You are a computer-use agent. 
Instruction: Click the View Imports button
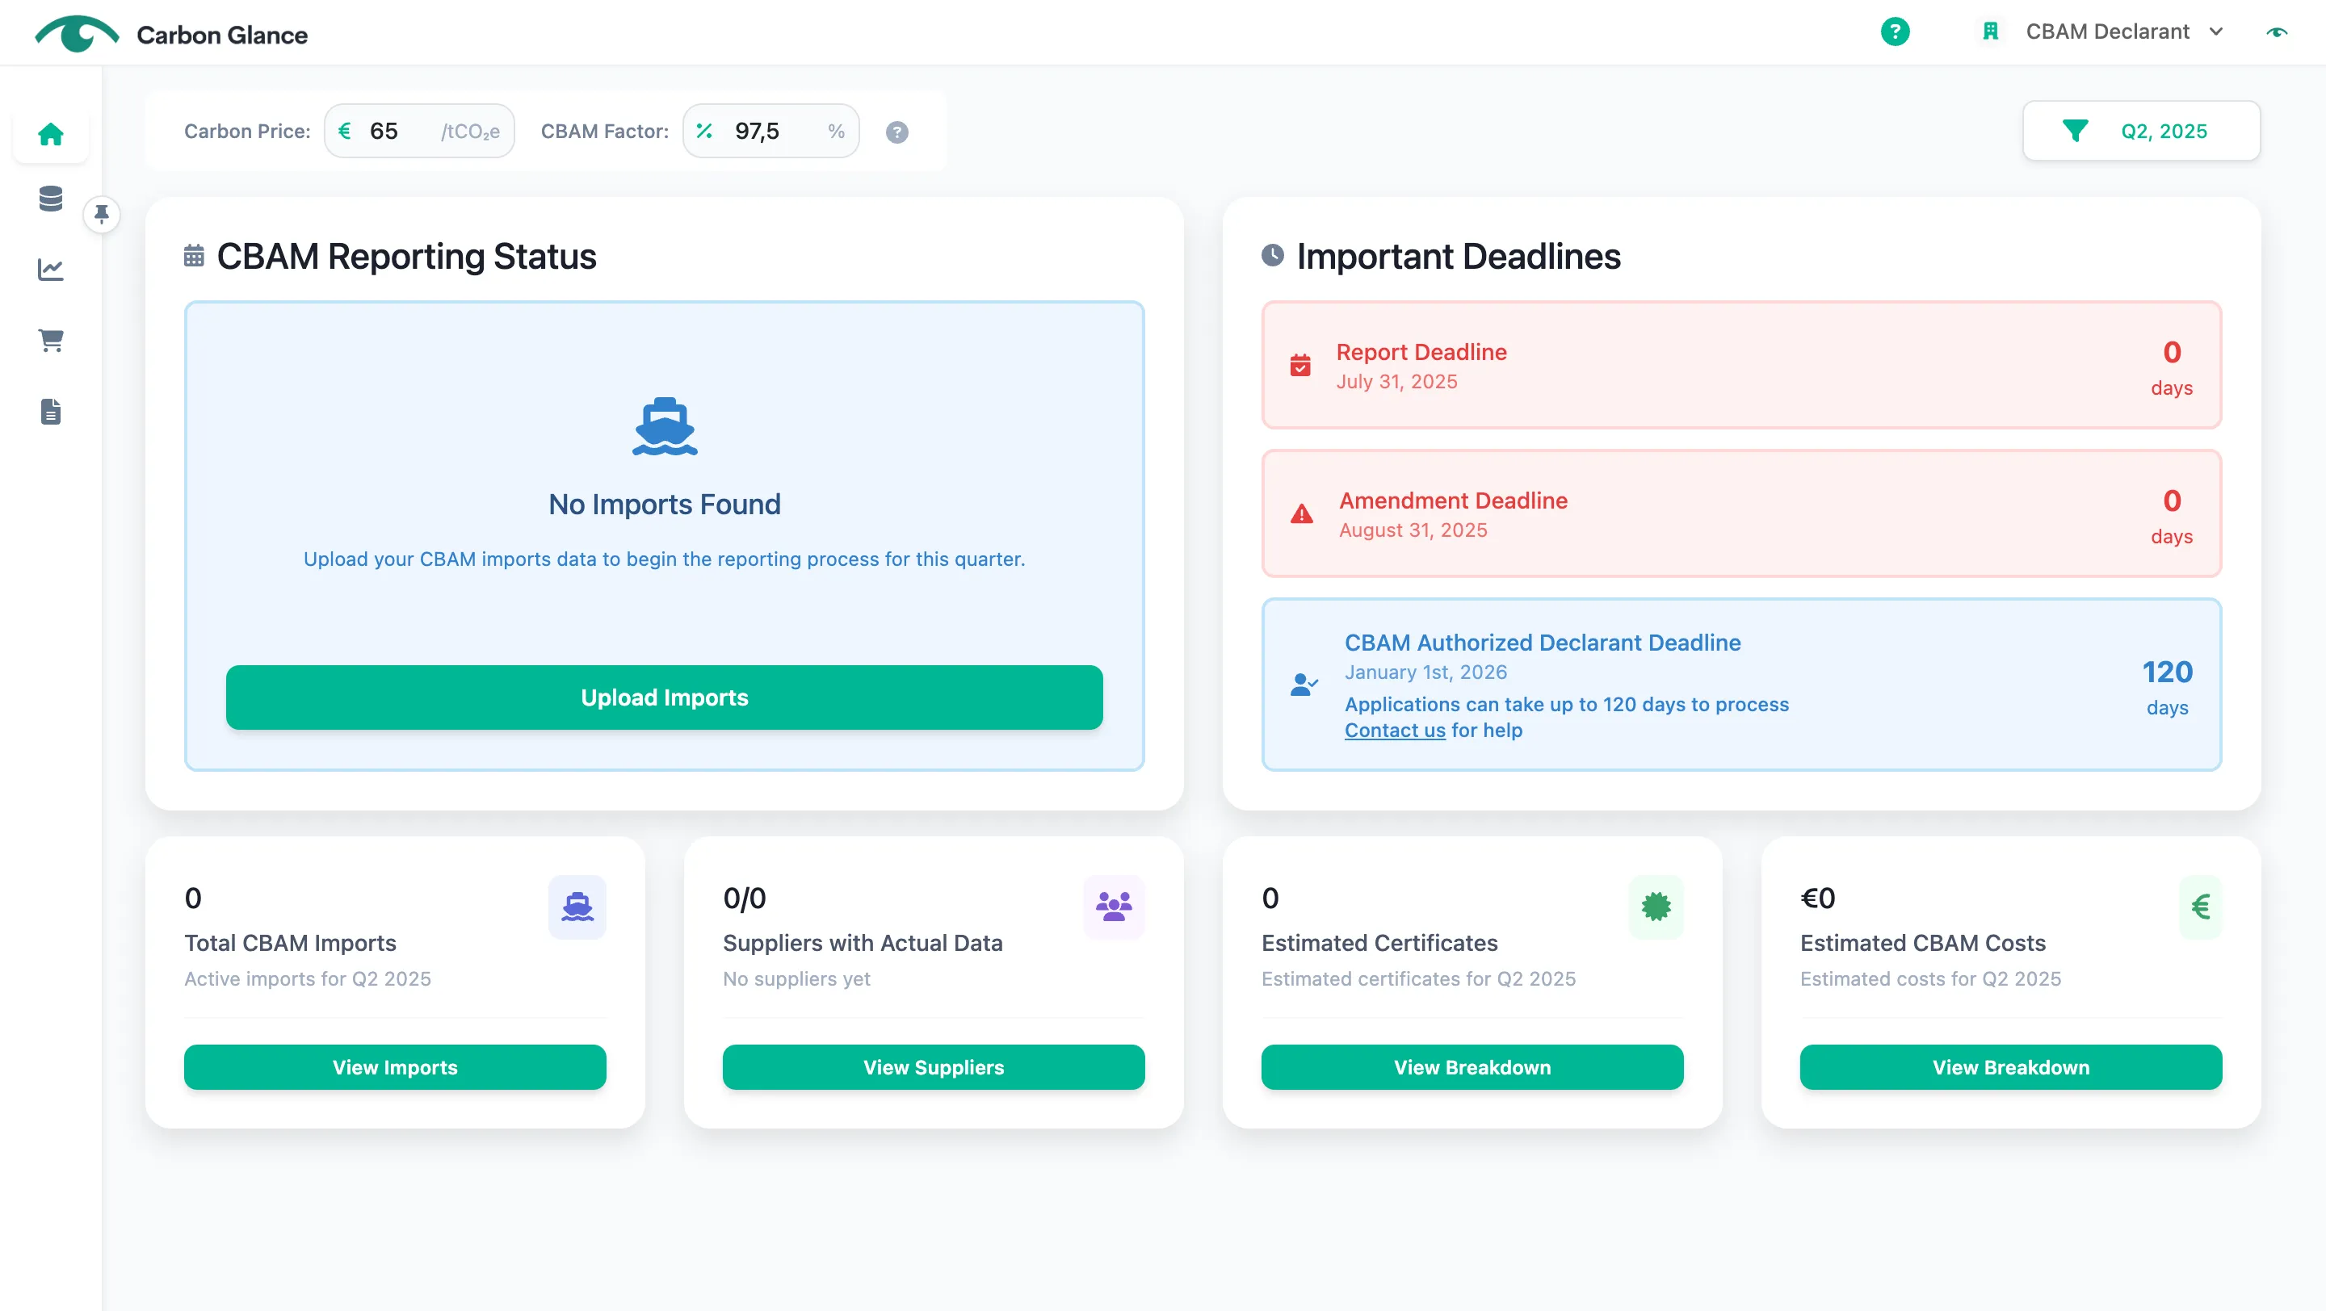395,1067
